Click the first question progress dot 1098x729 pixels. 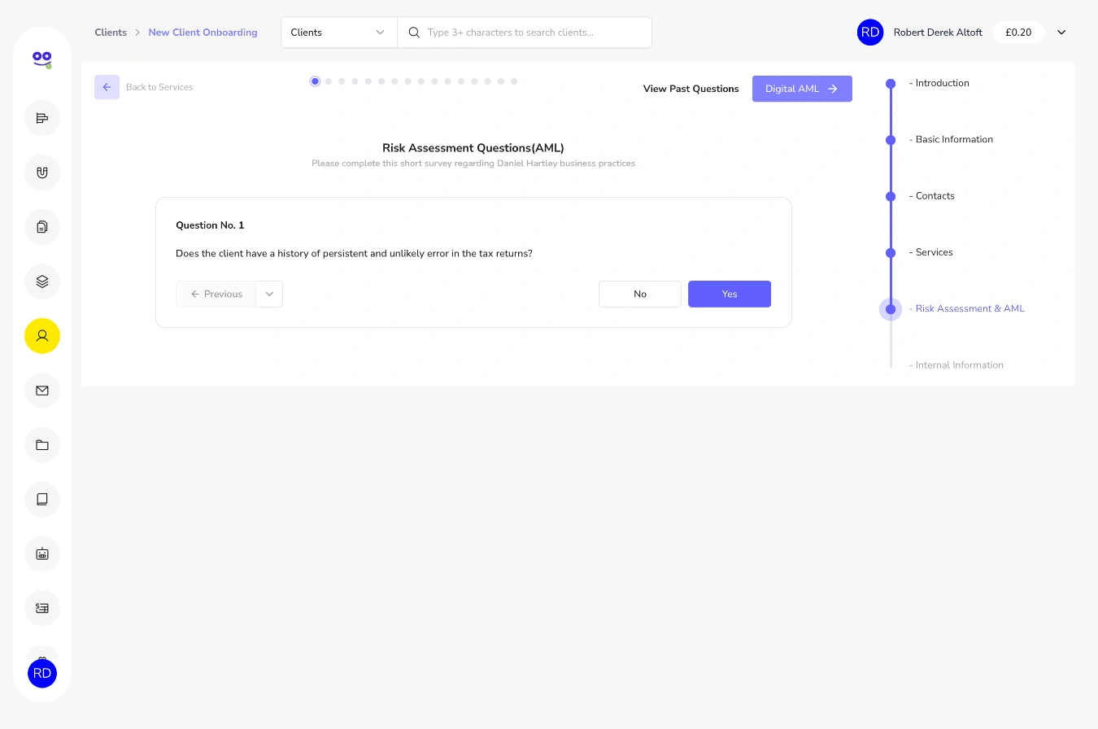(315, 81)
